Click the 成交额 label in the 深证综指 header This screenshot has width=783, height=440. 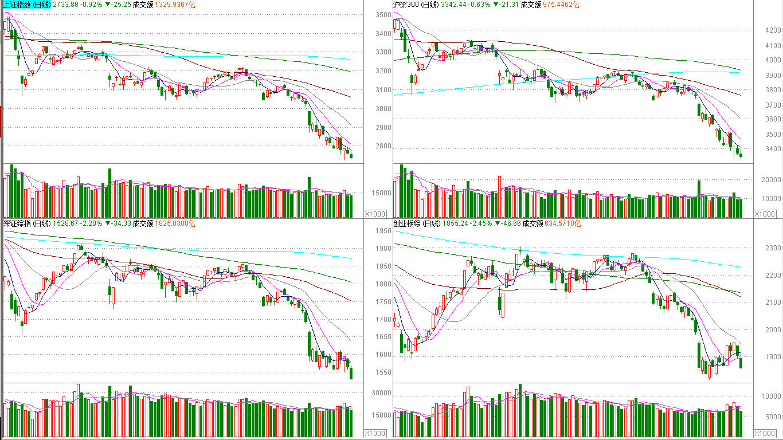[143, 223]
